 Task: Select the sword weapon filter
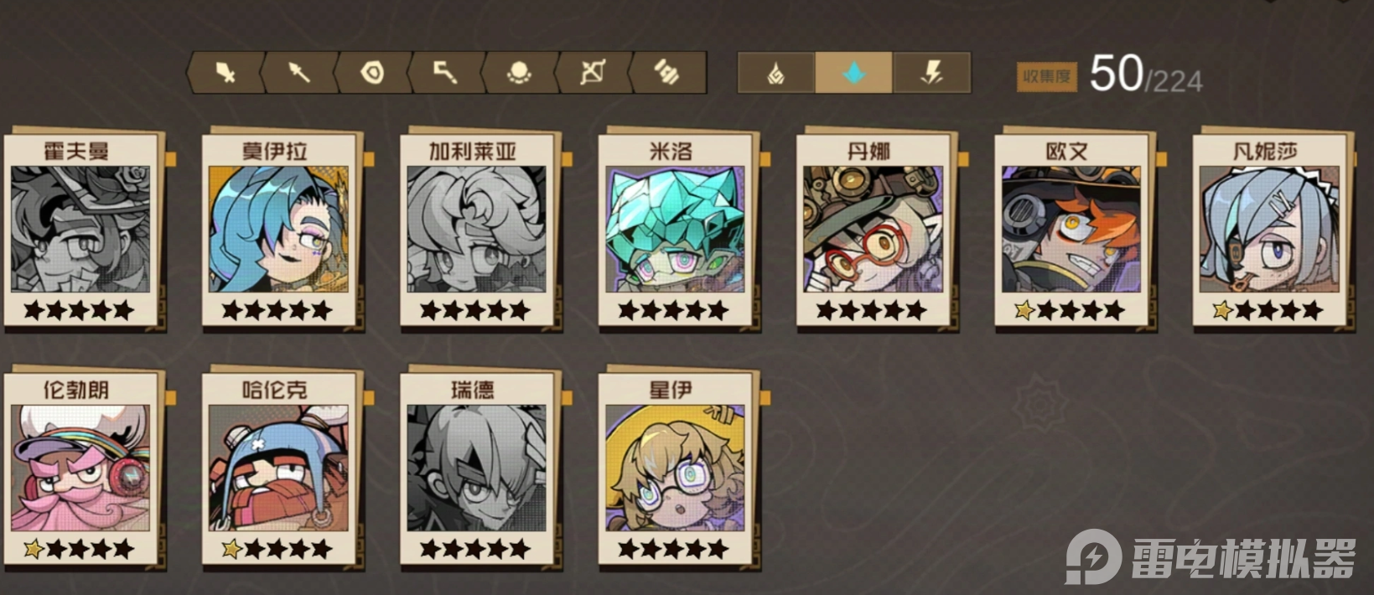(x=225, y=73)
